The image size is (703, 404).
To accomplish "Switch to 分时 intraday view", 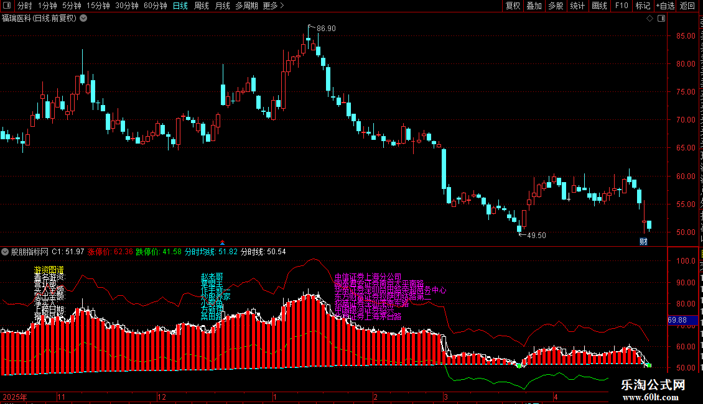I will (x=25, y=6).
